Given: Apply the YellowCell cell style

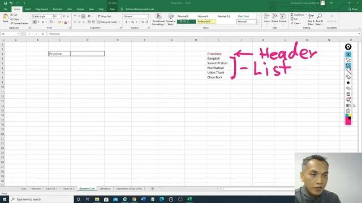Looking at the screenshot, I should tap(206, 21).
